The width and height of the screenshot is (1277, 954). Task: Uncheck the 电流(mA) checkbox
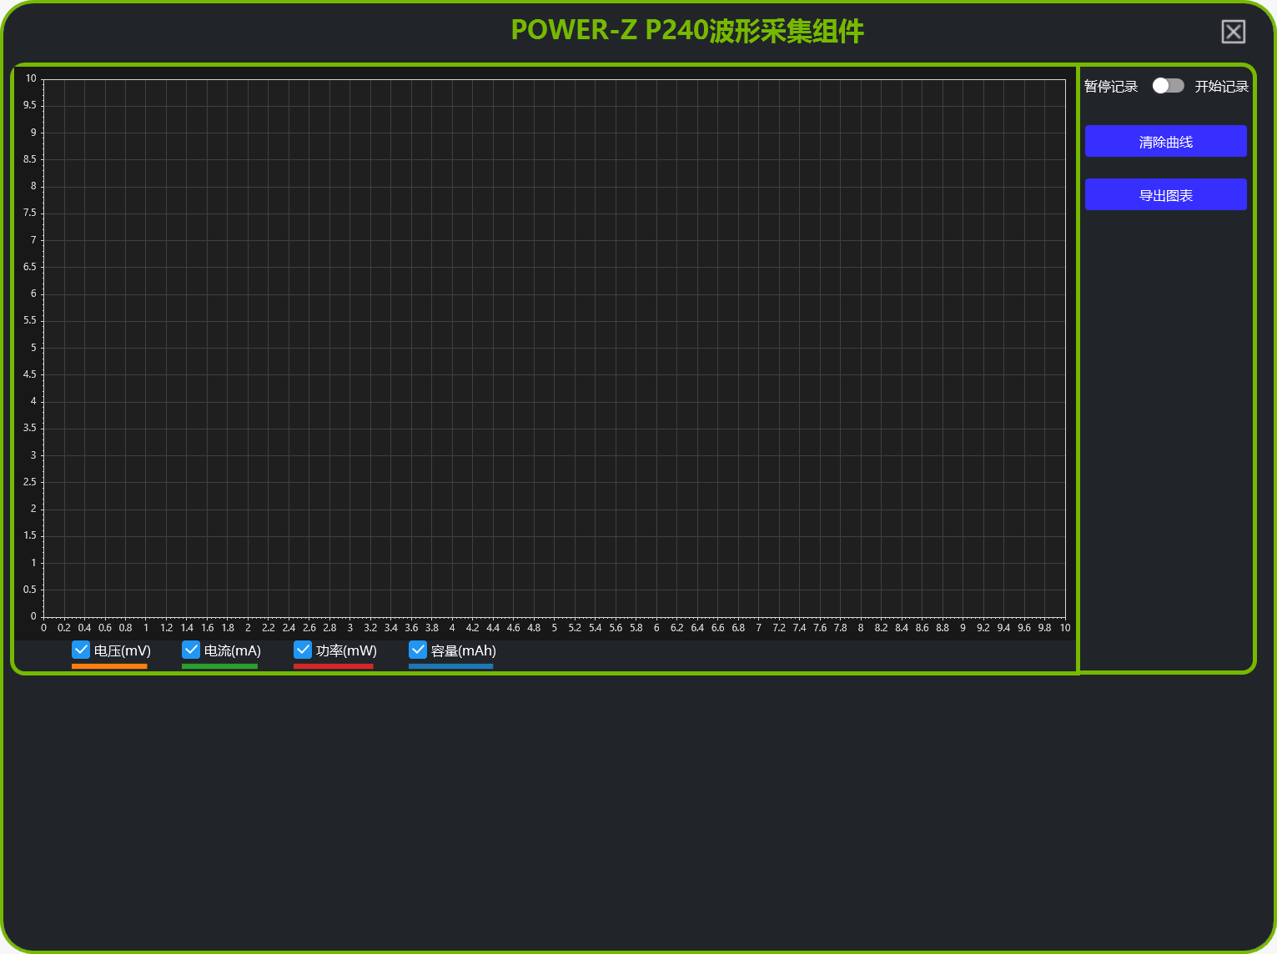[x=191, y=650]
